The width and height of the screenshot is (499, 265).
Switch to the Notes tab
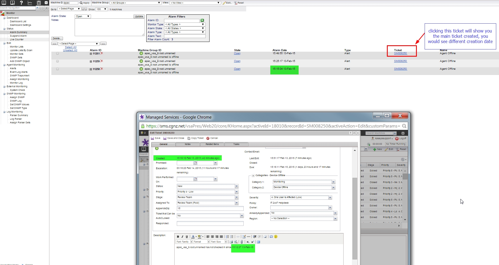188,144
